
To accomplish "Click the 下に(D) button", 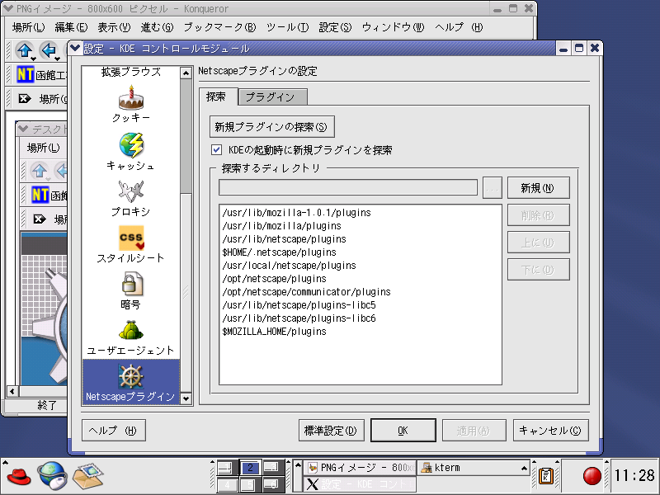I will [x=539, y=270].
